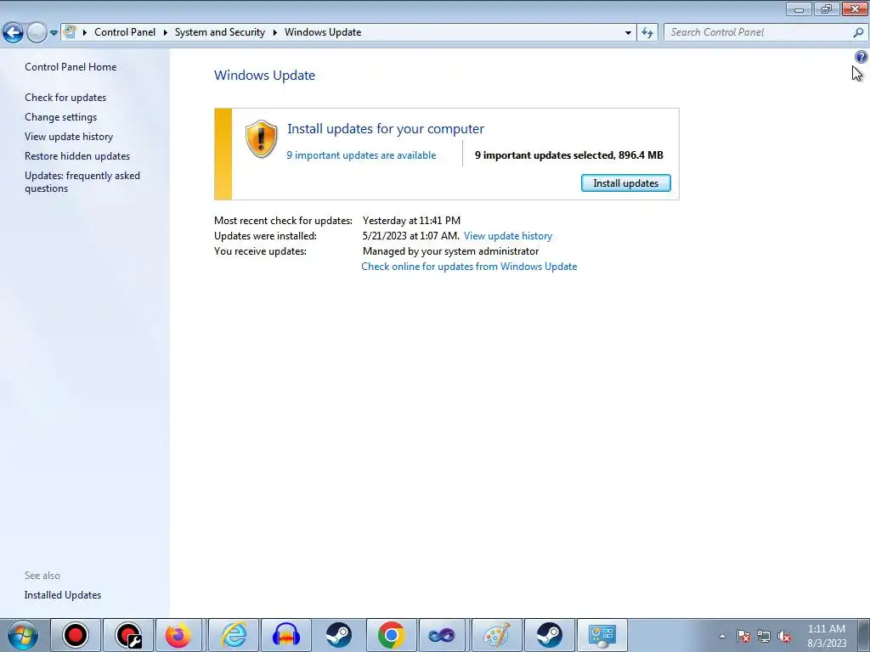Click Check online for updates from Windows Update
The image size is (870, 652).
[x=469, y=267]
